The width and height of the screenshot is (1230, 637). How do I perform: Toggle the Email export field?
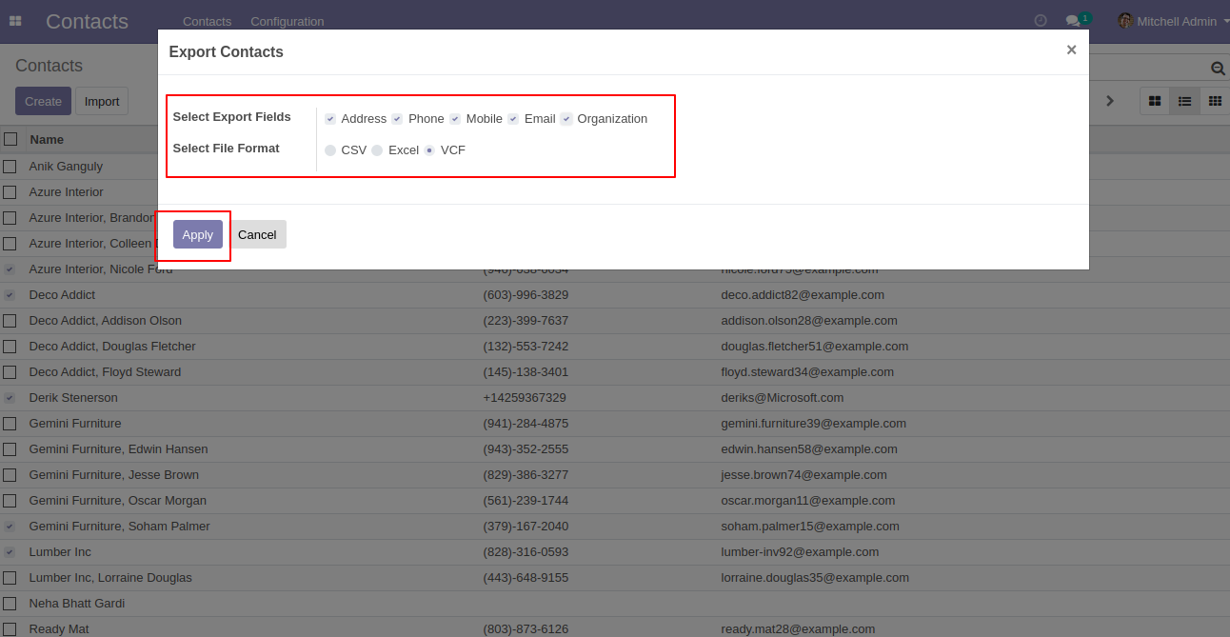513,119
